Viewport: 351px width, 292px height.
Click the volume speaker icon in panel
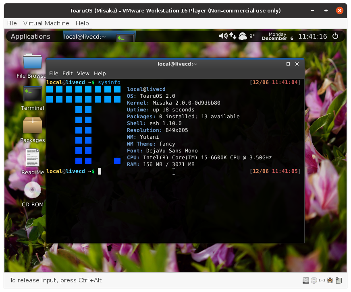223,36
